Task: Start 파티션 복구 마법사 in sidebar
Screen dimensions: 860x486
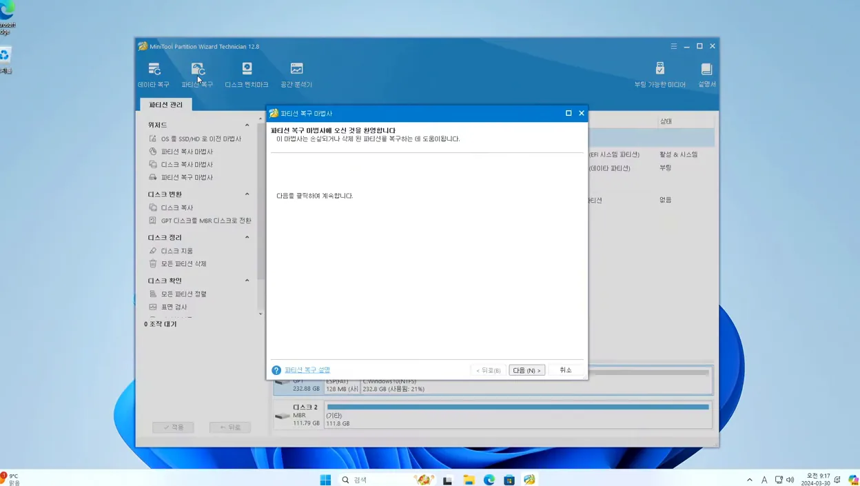Action: 181,177
